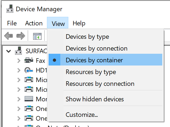Viewport: 170px width, 127px height.
Task: Expand the Fax tree node
Action: (x=19, y=61)
